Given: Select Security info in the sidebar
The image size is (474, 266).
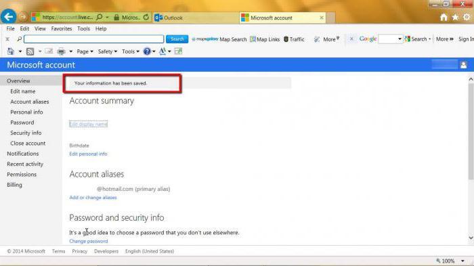Looking at the screenshot, I should (x=26, y=133).
